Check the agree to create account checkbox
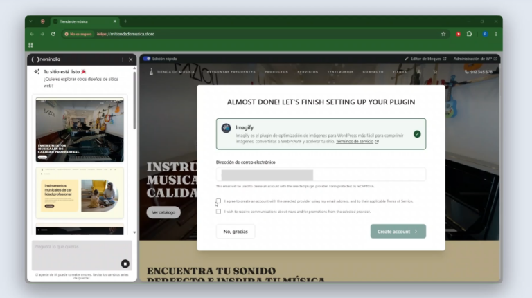532x298 pixels. (x=218, y=201)
